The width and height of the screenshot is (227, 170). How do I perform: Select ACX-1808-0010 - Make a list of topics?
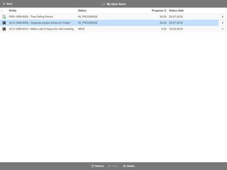click(41, 29)
